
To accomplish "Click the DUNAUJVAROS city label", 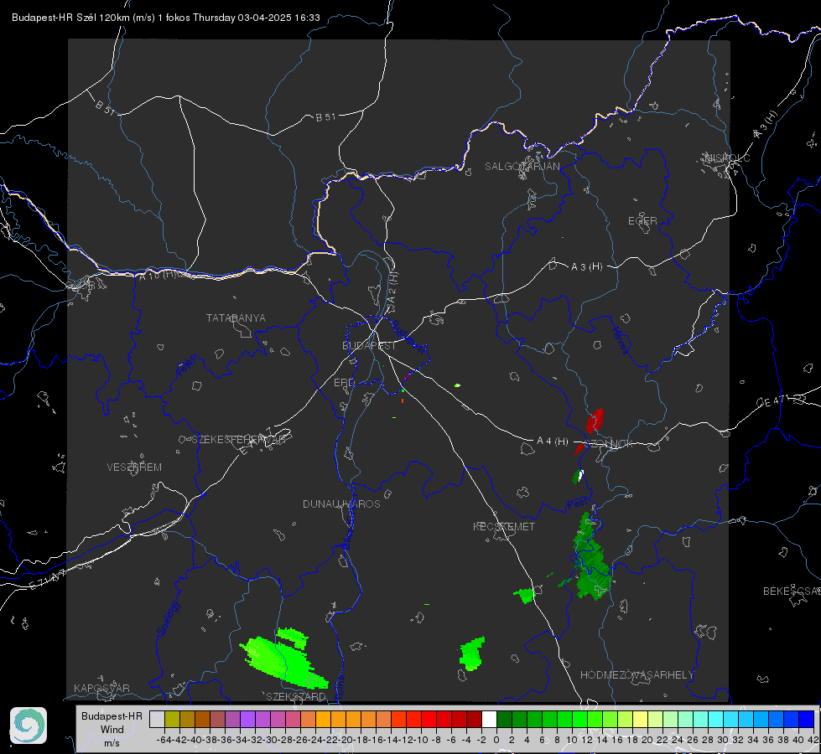I will pyautogui.click(x=341, y=504).
